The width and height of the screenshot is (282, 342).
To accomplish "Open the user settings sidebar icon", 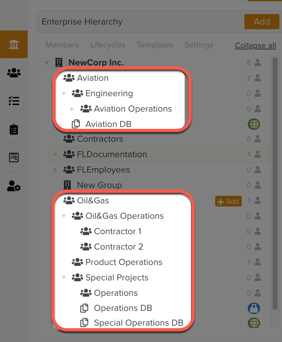I will click(x=14, y=186).
